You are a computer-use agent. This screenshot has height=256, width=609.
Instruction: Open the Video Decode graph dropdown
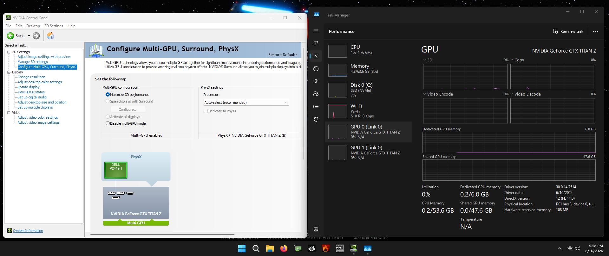pyautogui.click(x=512, y=94)
